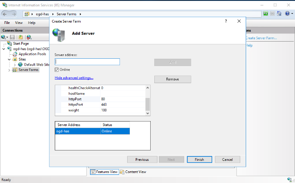This screenshot has height=183, width=295.
Task: Open the File menu
Action: [x=7, y=23]
